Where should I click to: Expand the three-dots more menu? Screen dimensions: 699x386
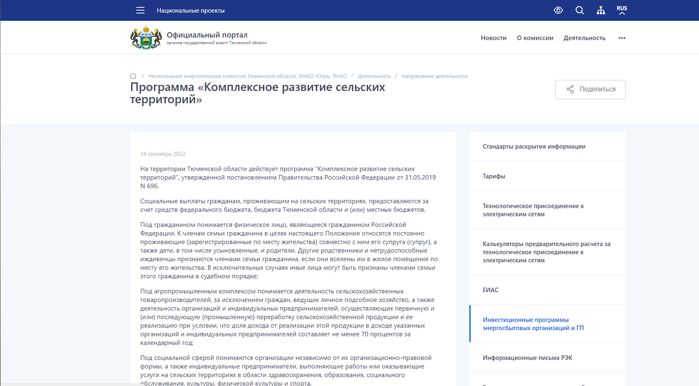(622, 38)
